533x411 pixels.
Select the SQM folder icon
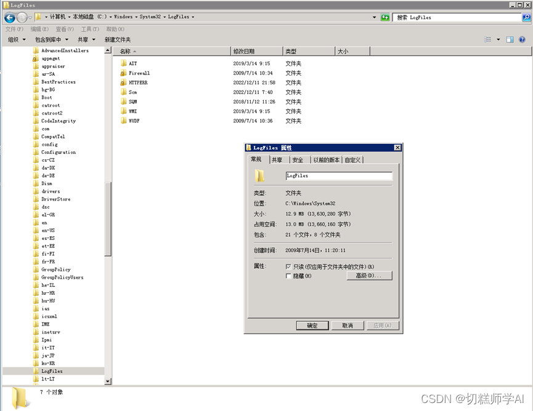click(x=124, y=102)
